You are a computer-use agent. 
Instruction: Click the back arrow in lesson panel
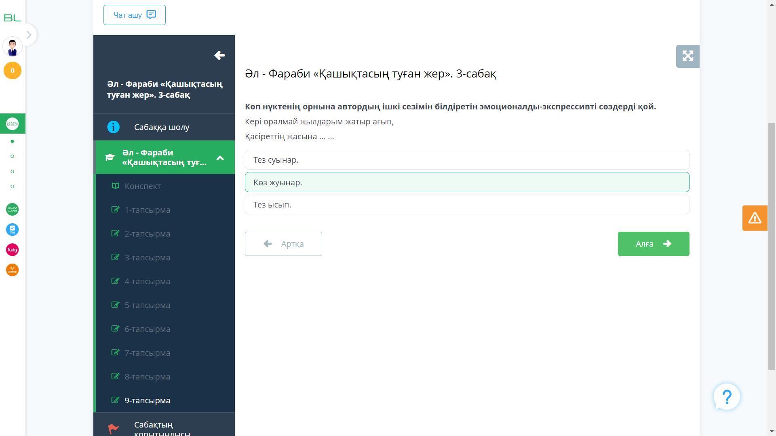(x=219, y=55)
